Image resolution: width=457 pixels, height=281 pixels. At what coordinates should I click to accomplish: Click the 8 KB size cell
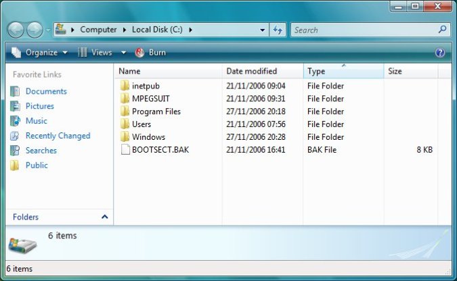click(425, 150)
